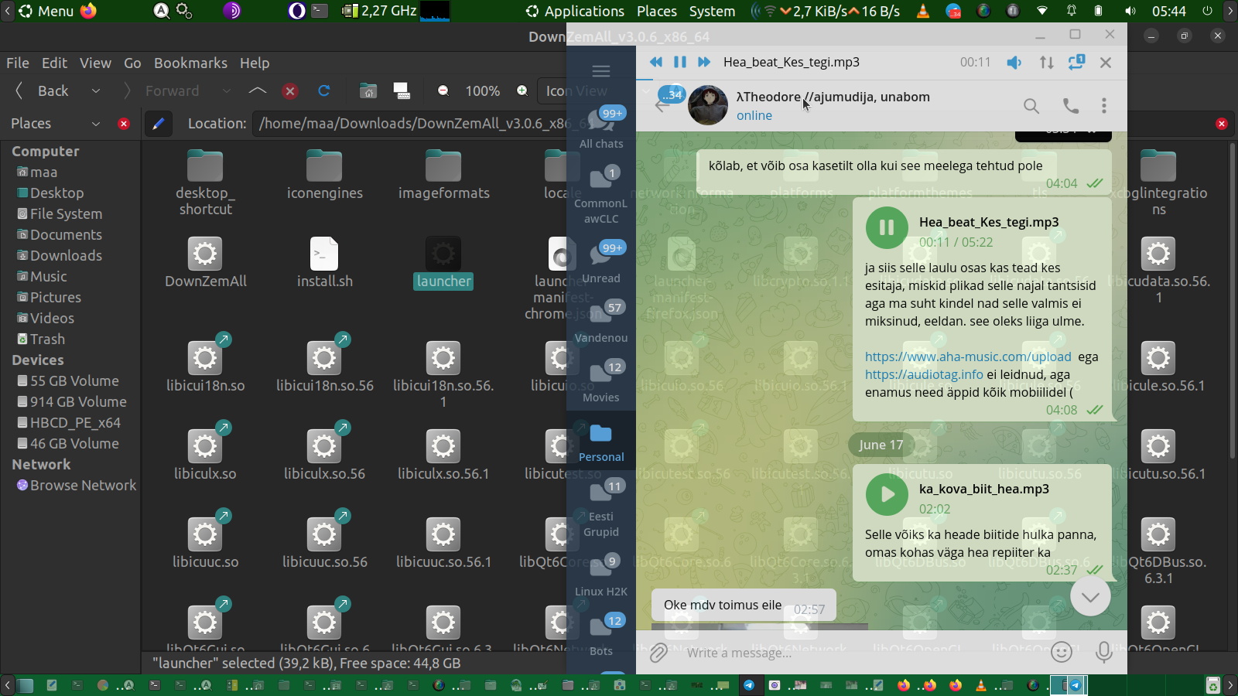Screen dimensions: 1238x696
Task: Click the Write a message input field
Action: pyautogui.click(x=851, y=653)
